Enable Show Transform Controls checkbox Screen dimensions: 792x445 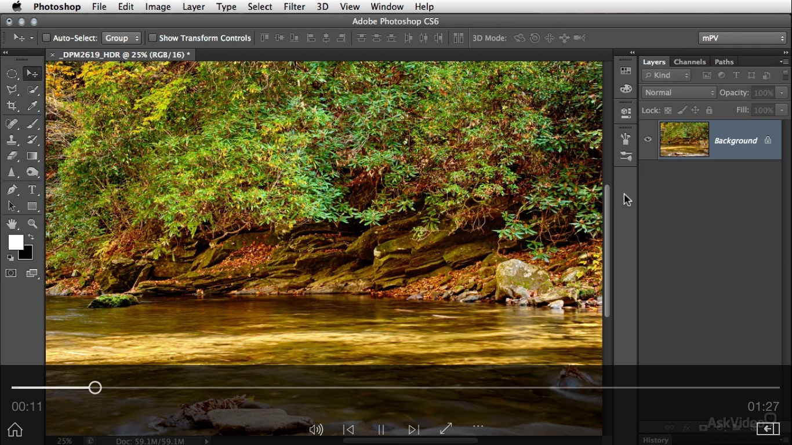pos(152,38)
